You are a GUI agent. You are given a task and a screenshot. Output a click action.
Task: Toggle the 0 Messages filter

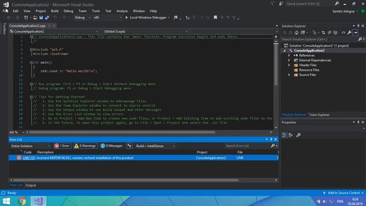[x=112, y=146]
